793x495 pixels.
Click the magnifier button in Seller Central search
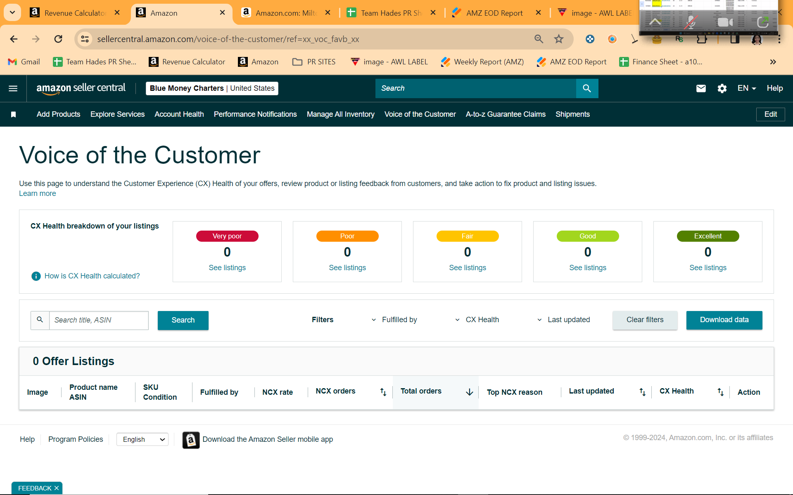pyautogui.click(x=587, y=88)
